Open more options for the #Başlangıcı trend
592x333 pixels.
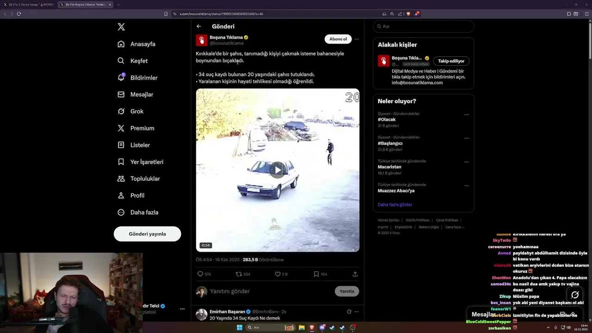(466, 138)
